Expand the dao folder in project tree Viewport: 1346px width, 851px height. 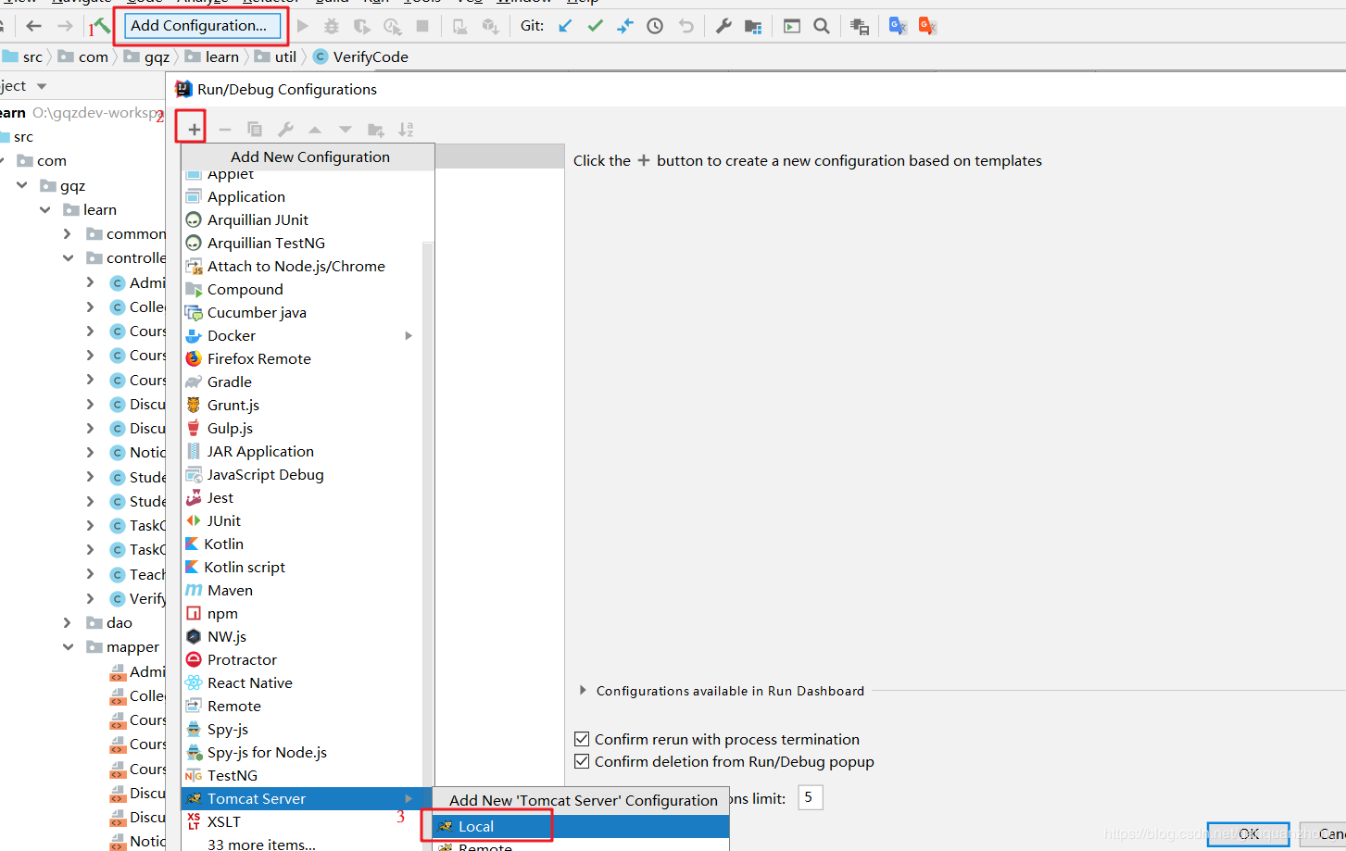[67, 622]
